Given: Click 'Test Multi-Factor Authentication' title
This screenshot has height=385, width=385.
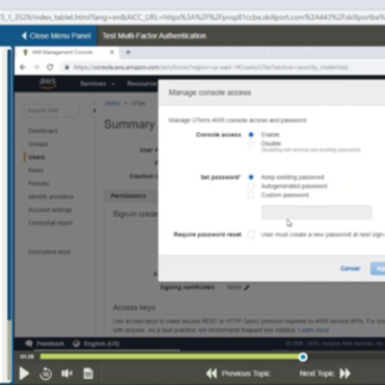Looking at the screenshot, I should 154,36.
